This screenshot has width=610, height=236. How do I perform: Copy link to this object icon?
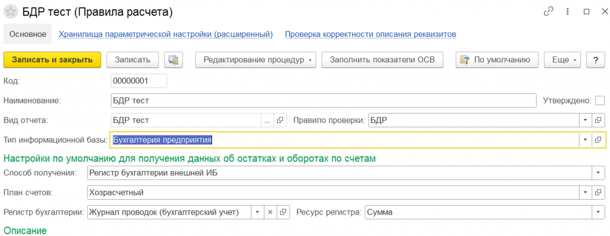point(549,12)
